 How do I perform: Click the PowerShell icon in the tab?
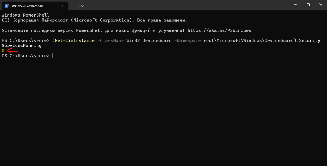click(7, 6)
